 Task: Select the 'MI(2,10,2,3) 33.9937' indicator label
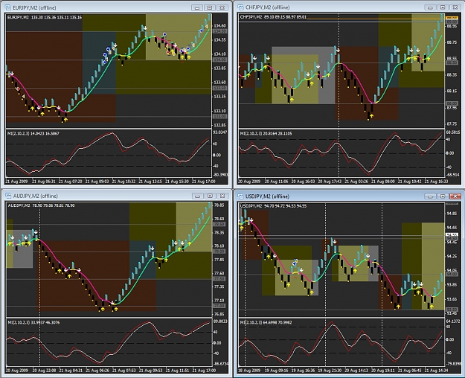pyautogui.click(x=33, y=322)
